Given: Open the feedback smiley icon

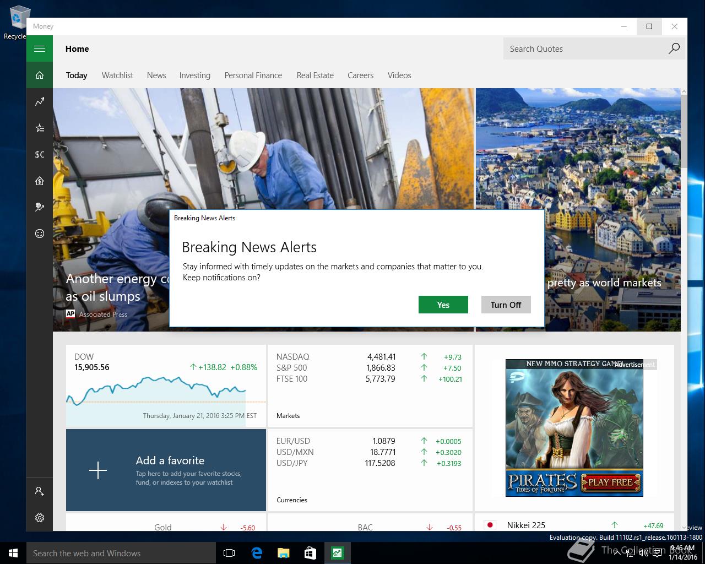Looking at the screenshot, I should point(40,234).
